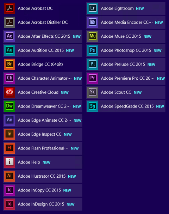Launch the Photoshop Ps icon

point(93,50)
